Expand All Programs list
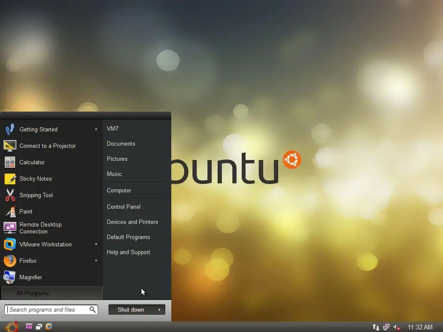The width and height of the screenshot is (443, 332). pos(51,294)
